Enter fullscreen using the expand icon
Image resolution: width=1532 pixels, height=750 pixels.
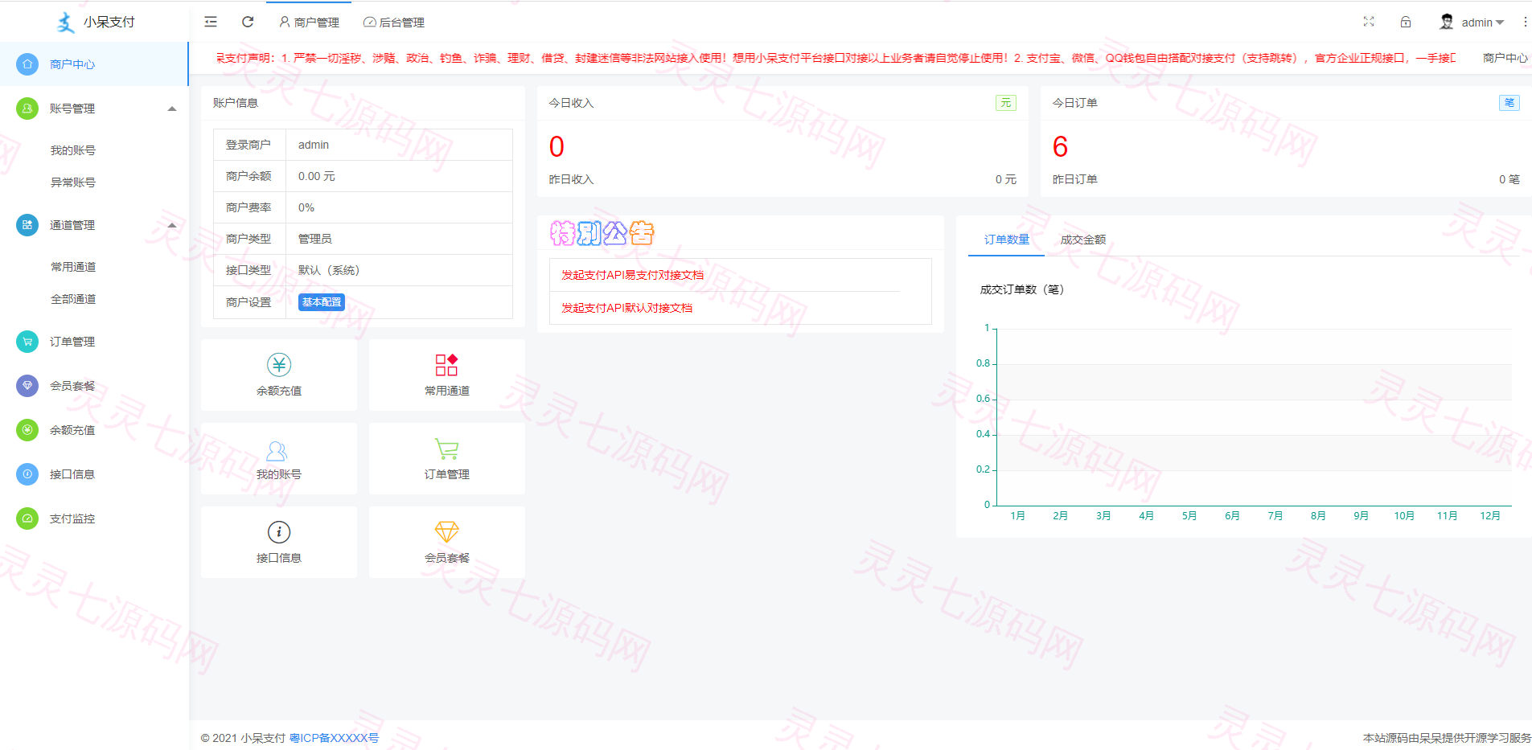point(1369,22)
